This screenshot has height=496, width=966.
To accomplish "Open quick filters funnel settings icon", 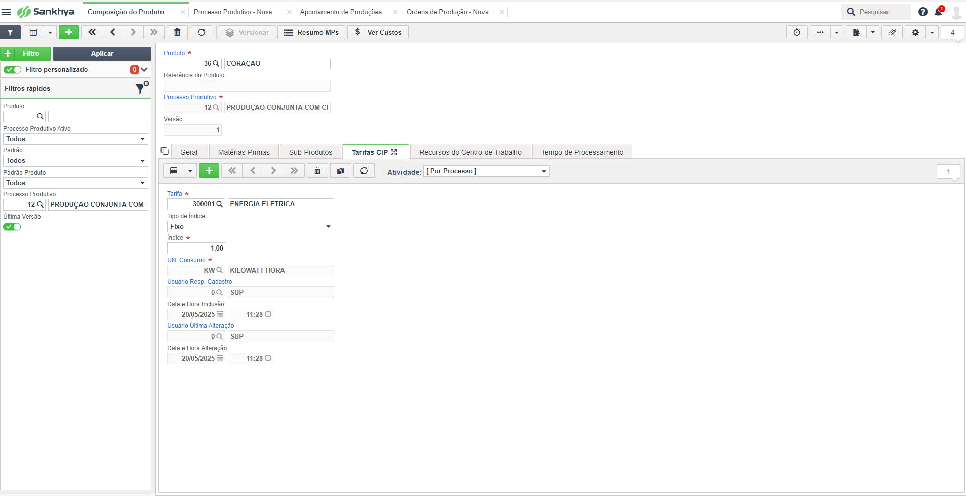I will 142,88.
